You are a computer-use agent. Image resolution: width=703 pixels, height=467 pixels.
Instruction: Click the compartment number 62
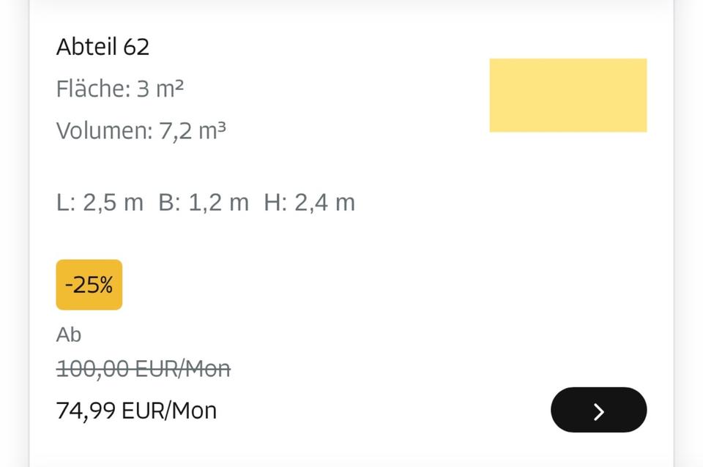[137, 47]
